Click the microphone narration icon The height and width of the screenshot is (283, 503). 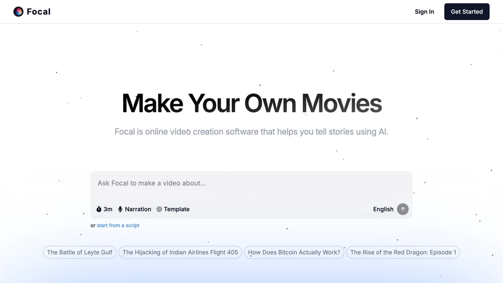tap(120, 209)
